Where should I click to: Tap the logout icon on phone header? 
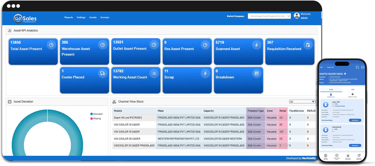(363, 67)
